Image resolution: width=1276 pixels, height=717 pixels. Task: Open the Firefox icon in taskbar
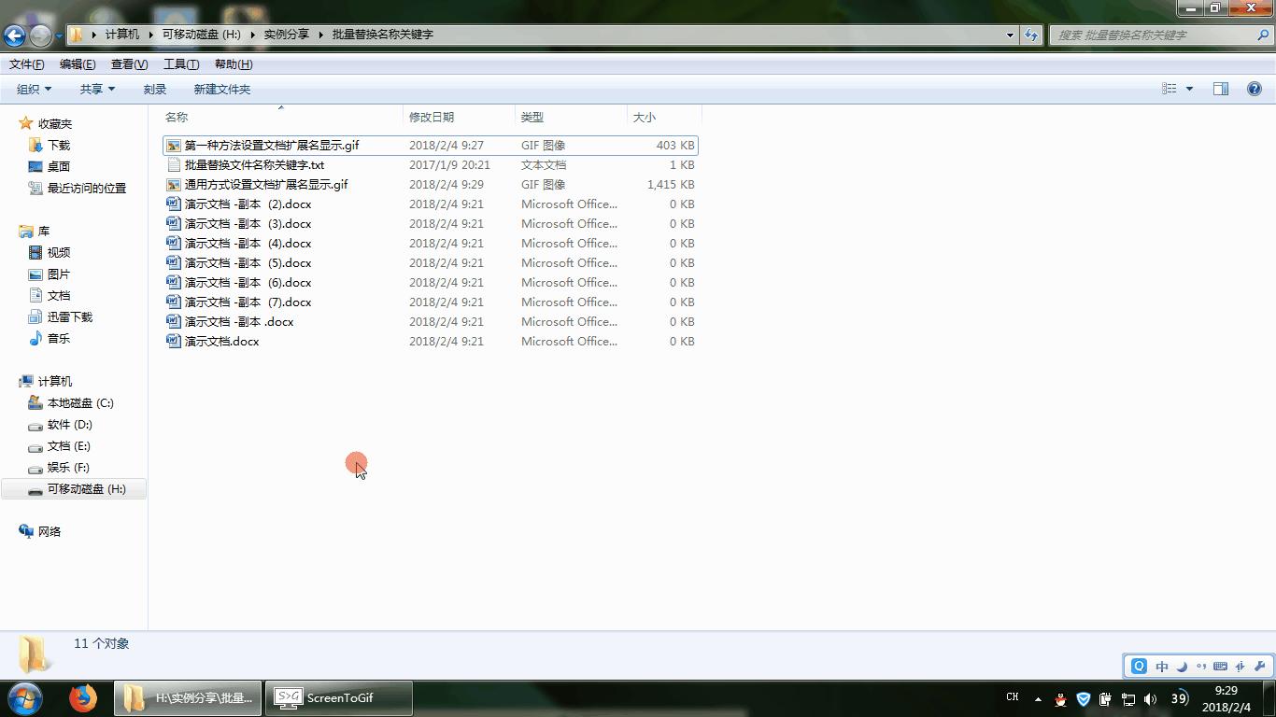click(83, 697)
